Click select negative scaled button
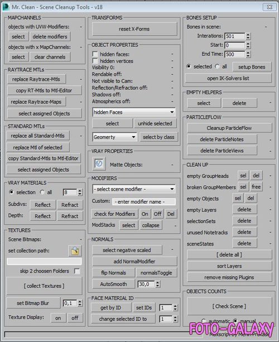Image resolution: width=279 pixels, height=342 pixels. (x=127, y=250)
